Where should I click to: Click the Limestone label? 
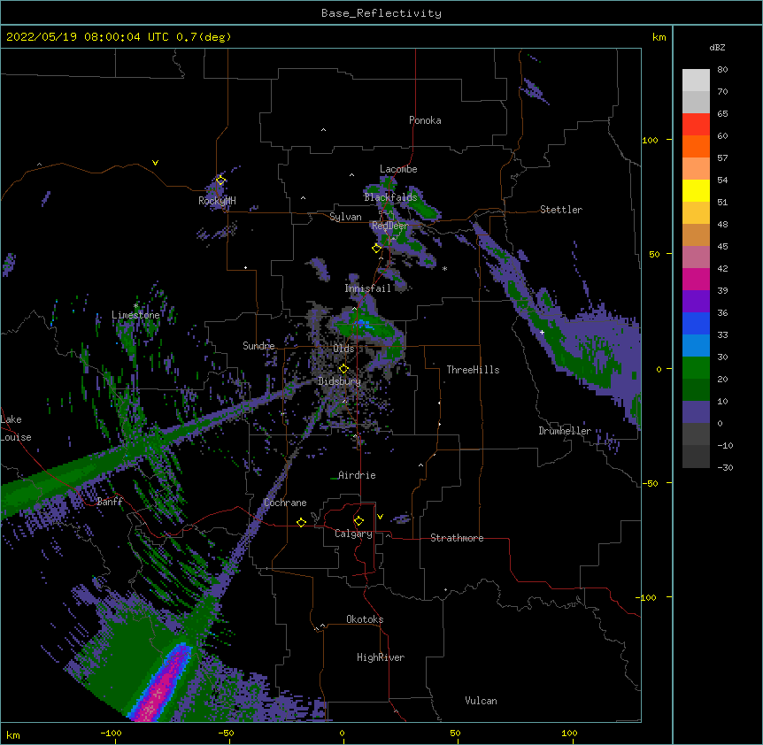135,315
